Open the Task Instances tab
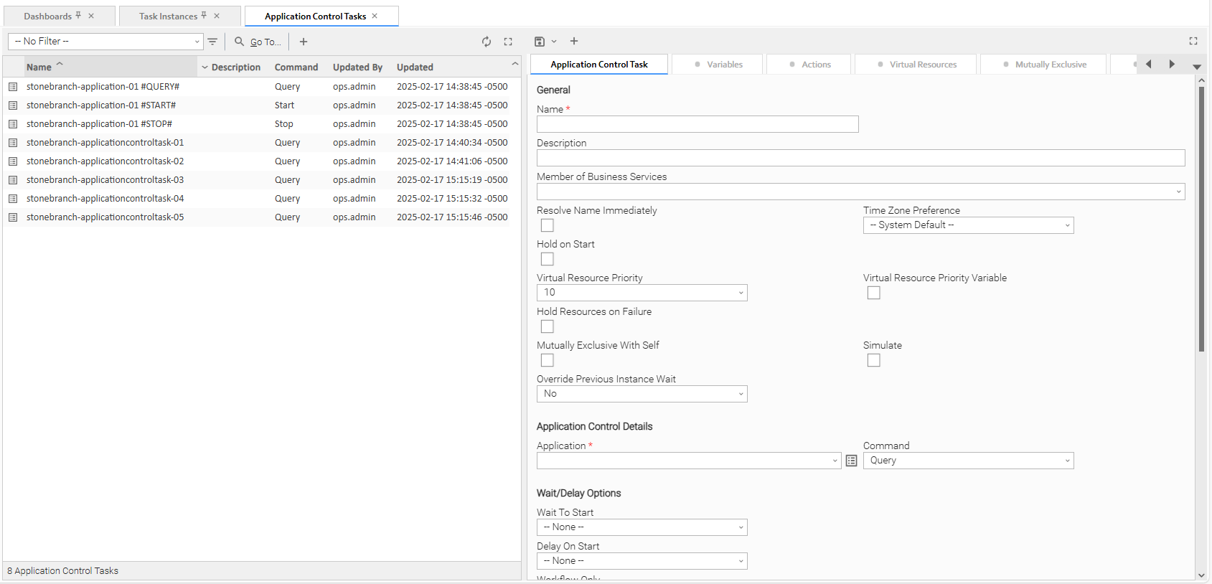This screenshot has height=584, width=1212. pyautogui.click(x=169, y=16)
